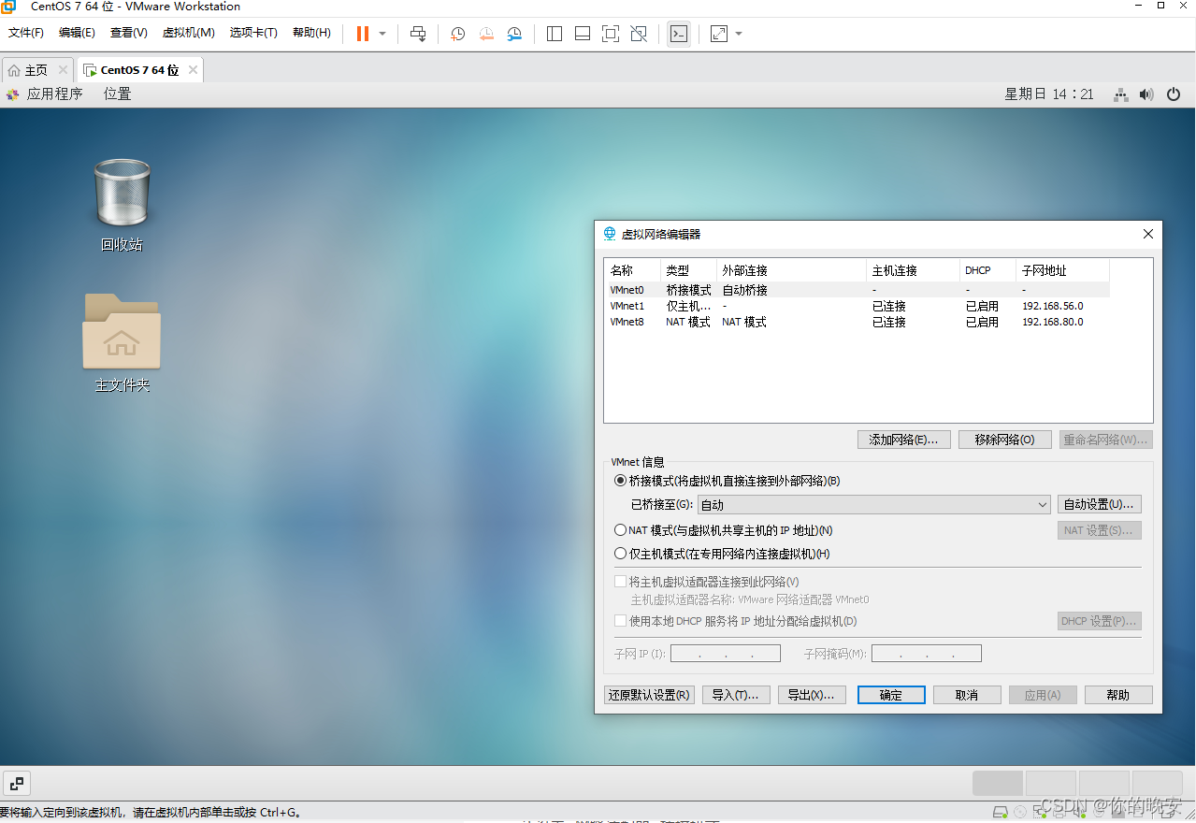Send Ctrl+Alt+Del to the virtual machine
This screenshot has height=823, width=1196.
[x=419, y=34]
